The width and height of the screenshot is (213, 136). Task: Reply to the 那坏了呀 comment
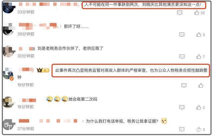[x=182, y=35]
